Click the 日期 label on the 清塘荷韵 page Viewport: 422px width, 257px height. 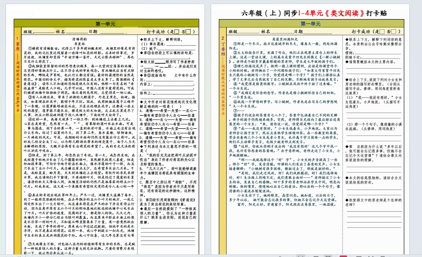[93, 32]
